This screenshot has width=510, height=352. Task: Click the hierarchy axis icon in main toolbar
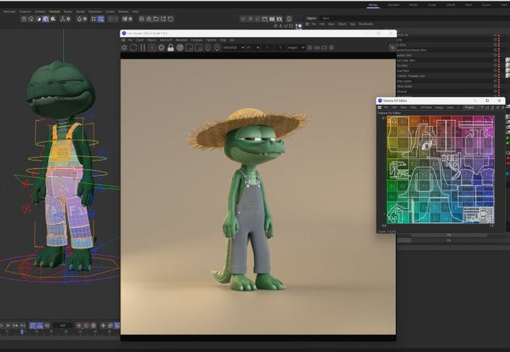pyautogui.click(x=62, y=19)
